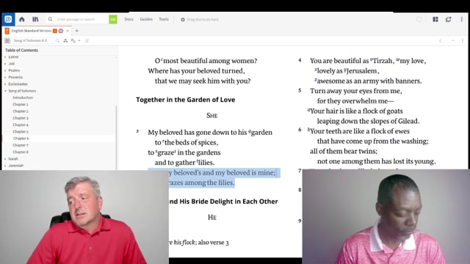Click the sync status circle icon

[419, 20]
